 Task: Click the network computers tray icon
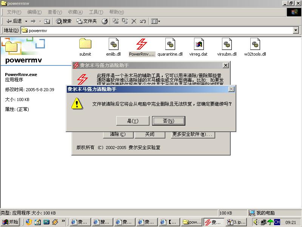tap(263, 222)
